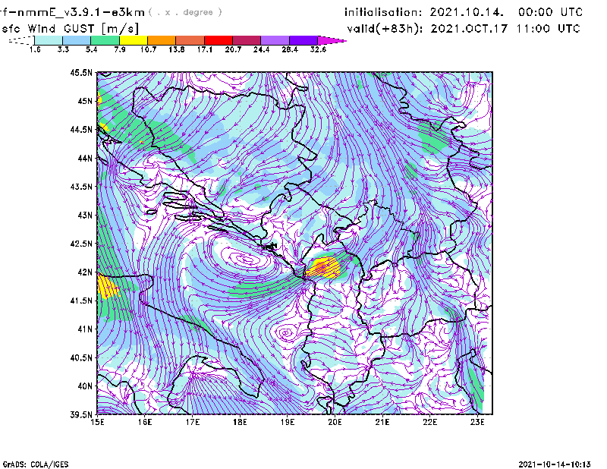Click the 44.5N latitude label
The height and width of the screenshot is (469, 607).
click(81, 129)
